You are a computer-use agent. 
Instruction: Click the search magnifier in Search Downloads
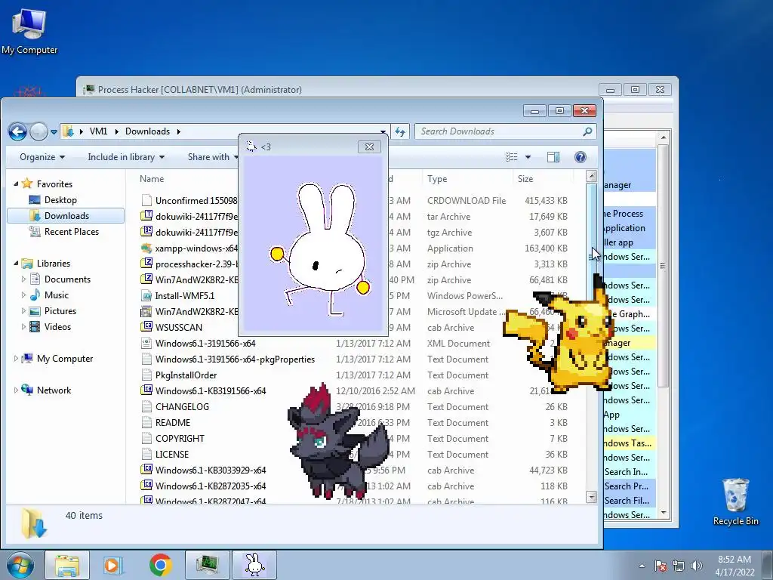pyautogui.click(x=587, y=131)
